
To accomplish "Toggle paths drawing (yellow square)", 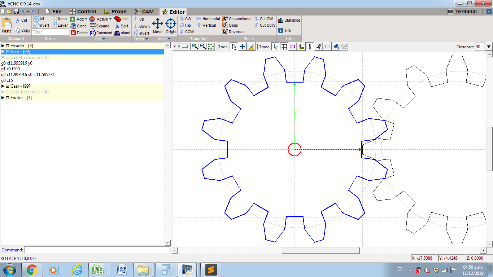I will tap(327, 47).
